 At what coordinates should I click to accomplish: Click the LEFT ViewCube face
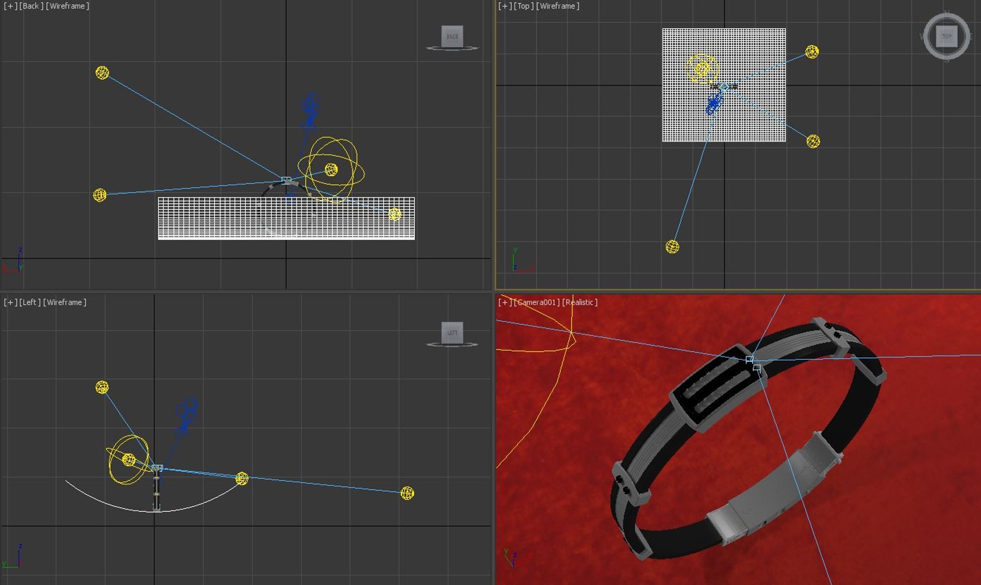click(452, 333)
